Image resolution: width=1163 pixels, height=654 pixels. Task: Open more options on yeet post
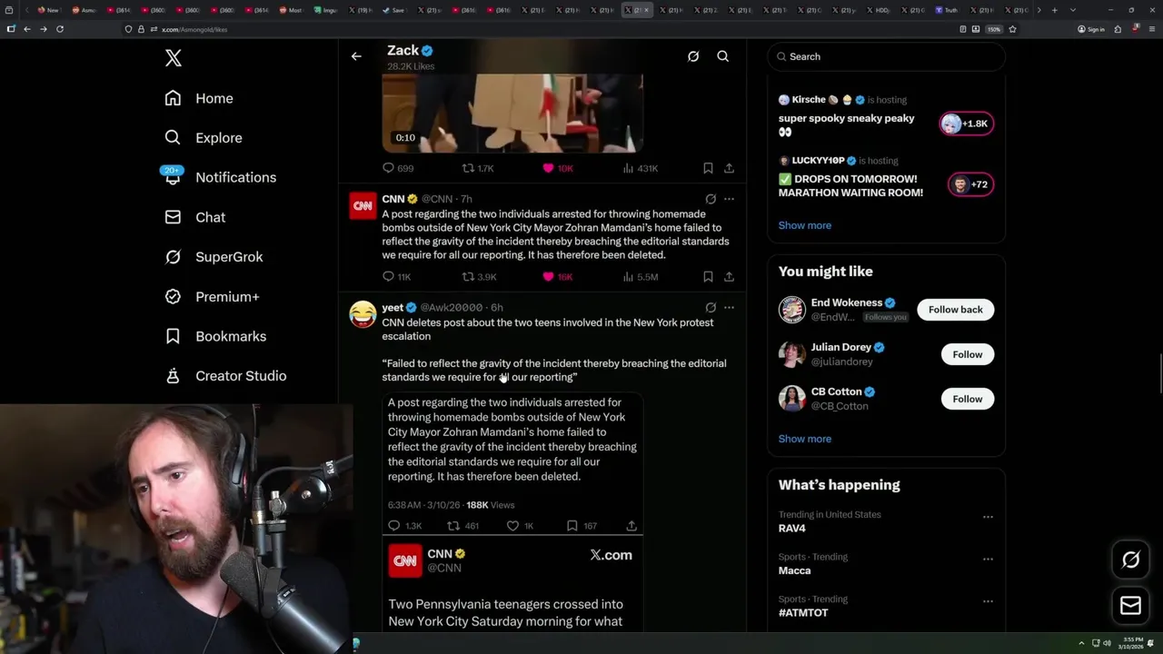pyautogui.click(x=729, y=307)
